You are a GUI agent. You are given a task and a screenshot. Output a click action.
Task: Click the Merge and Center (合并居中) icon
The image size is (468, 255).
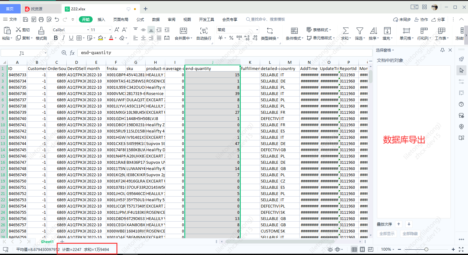pos(183,31)
